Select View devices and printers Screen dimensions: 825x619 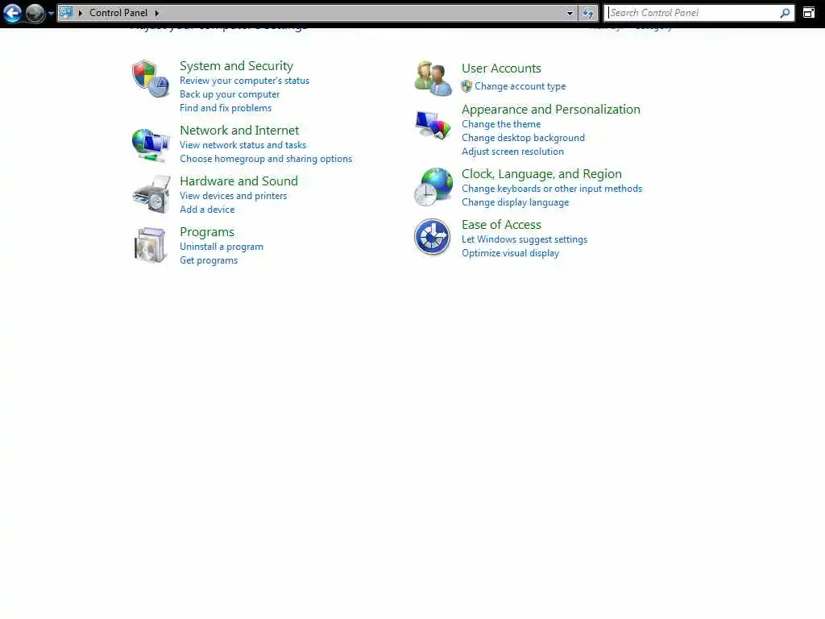pyautogui.click(x=233, y=196)
